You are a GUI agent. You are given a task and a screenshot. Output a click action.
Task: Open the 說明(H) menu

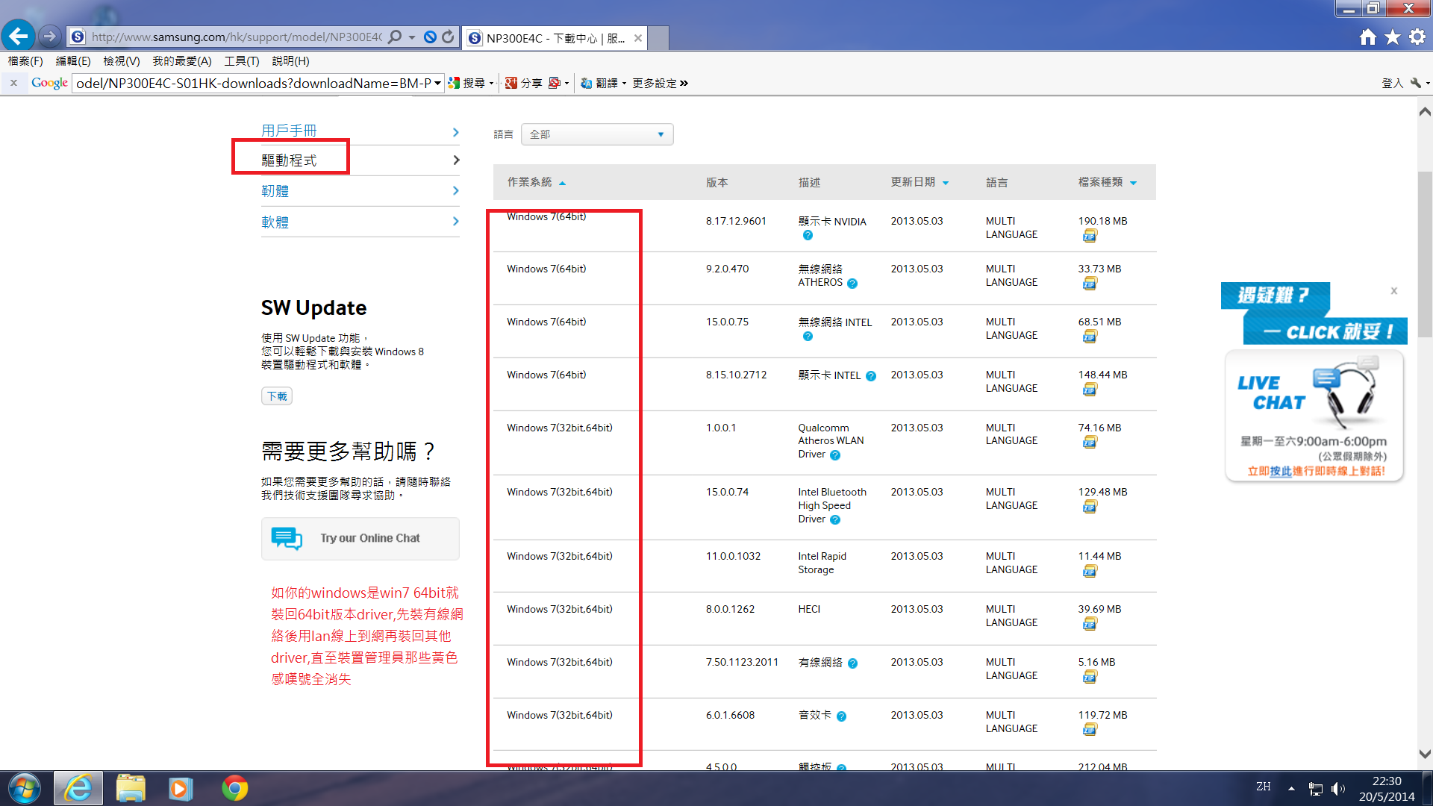tap(290, 61)
